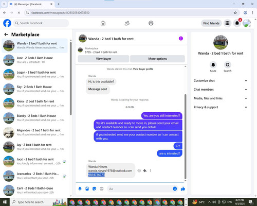Open the Windows notification center icon
Screen dimensions: 257x206
tap(251, 202)
